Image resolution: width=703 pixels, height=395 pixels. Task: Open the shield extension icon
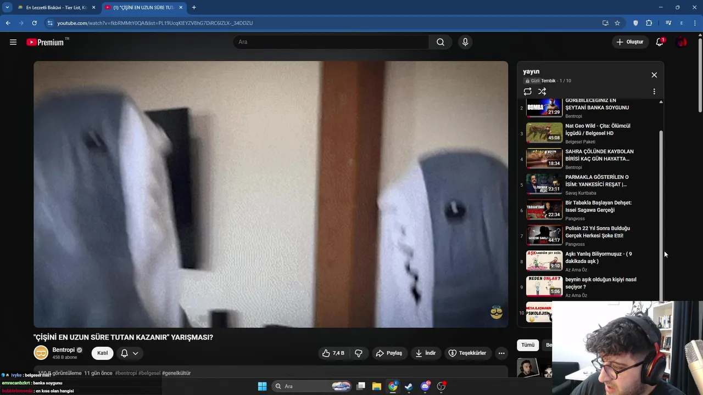(x=635, y=23)
